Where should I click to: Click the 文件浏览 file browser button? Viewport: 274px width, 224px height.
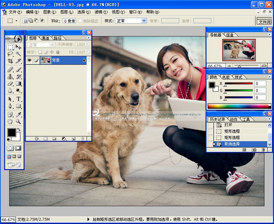(x=263, y=21)
